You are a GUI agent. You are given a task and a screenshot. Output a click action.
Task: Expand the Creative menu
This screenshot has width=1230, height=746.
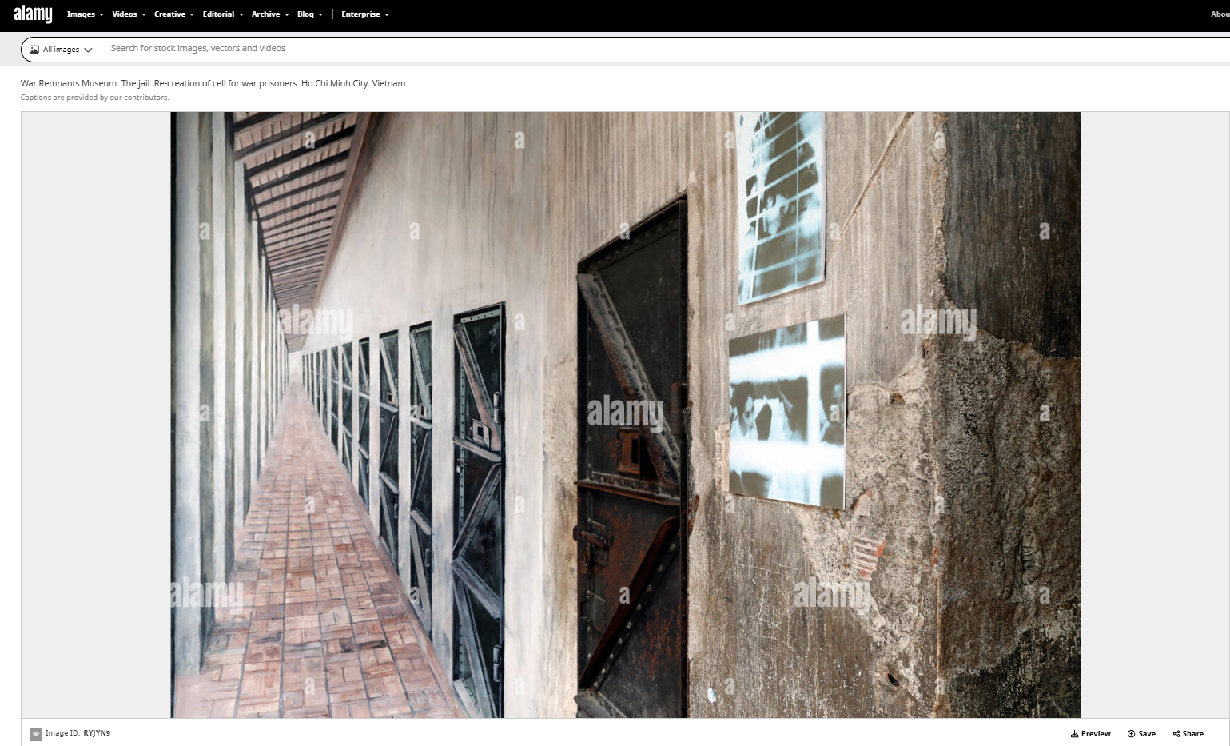tap(173, 14)
